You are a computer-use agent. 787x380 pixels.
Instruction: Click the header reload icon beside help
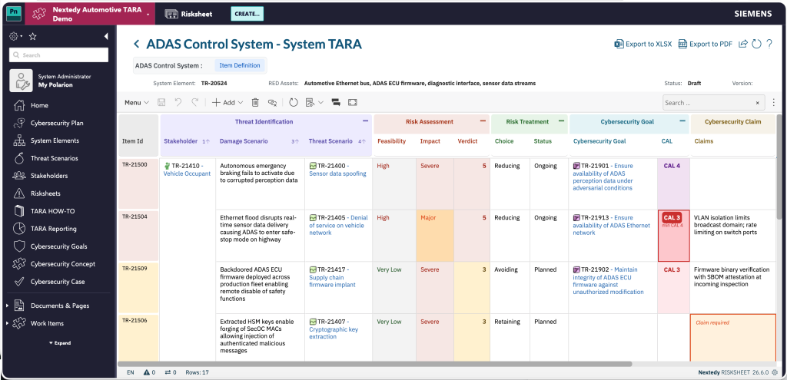pyautogui.click(x=756, y=44)
